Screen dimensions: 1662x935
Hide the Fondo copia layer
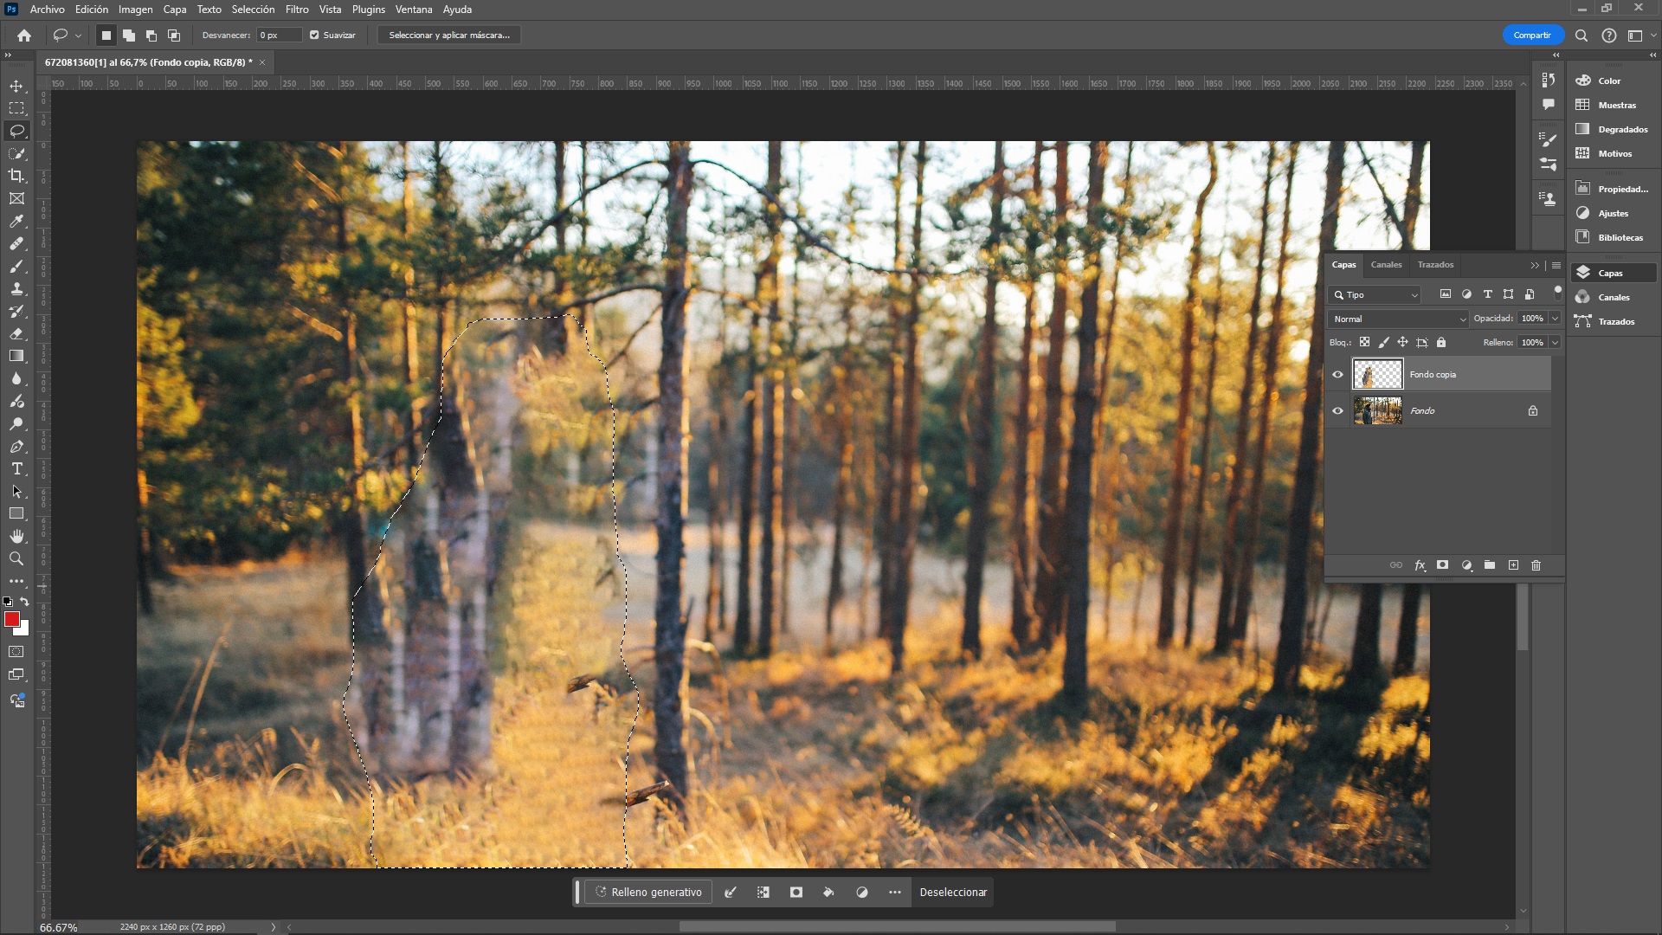pyautogui.click(x=1337, y=375)
